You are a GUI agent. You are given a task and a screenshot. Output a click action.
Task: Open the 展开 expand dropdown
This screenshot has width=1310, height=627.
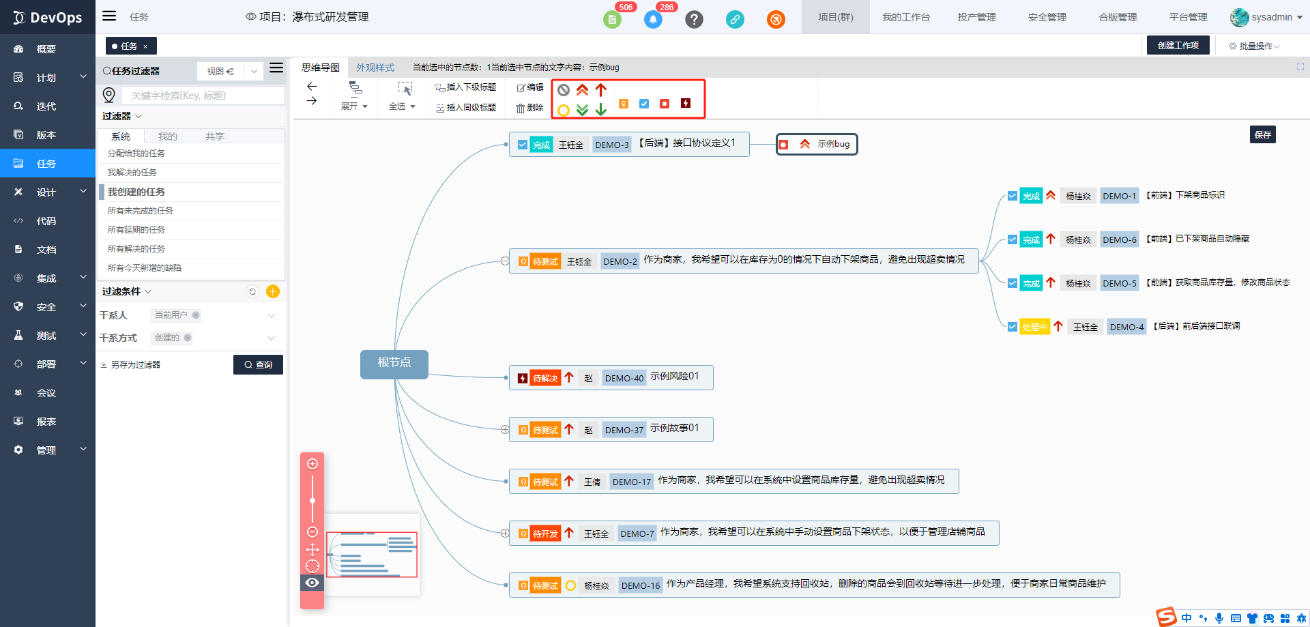tap(355, 106)
